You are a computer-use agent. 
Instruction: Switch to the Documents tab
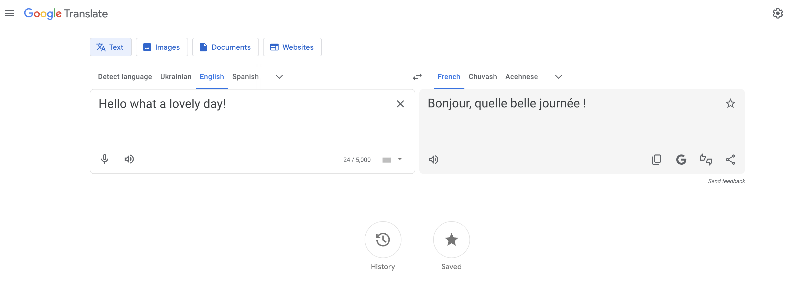225,47
